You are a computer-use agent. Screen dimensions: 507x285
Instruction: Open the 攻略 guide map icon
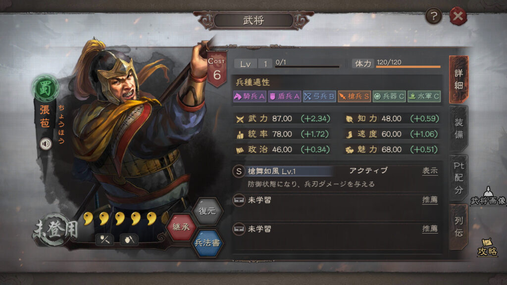pos(487,247)
